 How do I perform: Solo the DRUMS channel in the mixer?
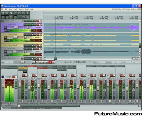(x=36, y=75)
